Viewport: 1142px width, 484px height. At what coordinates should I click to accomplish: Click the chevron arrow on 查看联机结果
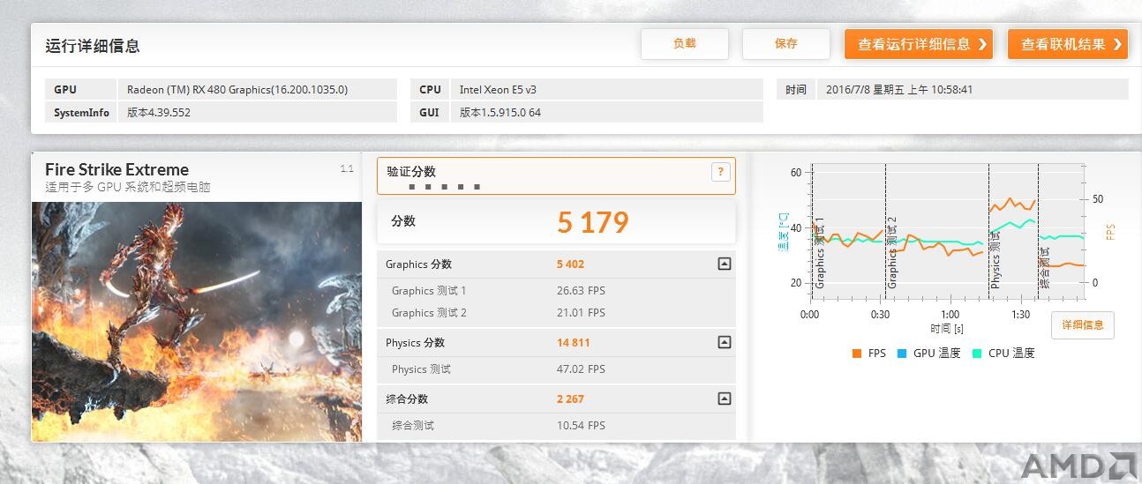(1118, 44)
